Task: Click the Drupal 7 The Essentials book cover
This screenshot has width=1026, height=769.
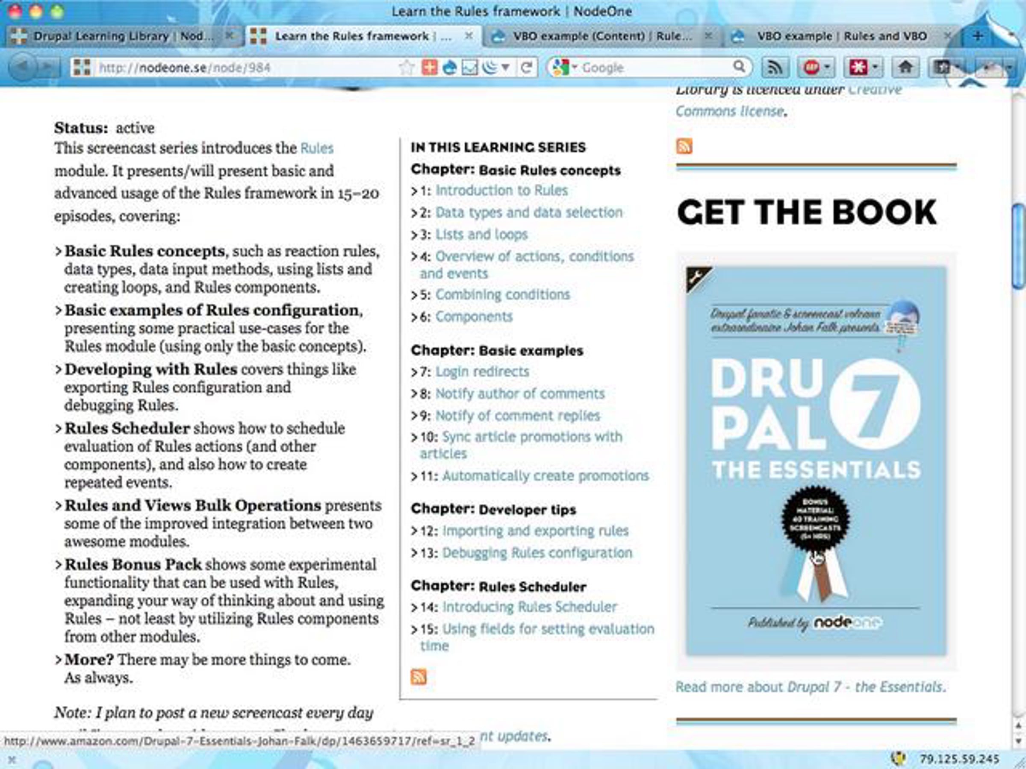Action: 816,461
